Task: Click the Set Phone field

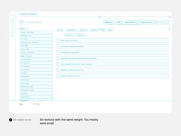Action: pos(36,94)
